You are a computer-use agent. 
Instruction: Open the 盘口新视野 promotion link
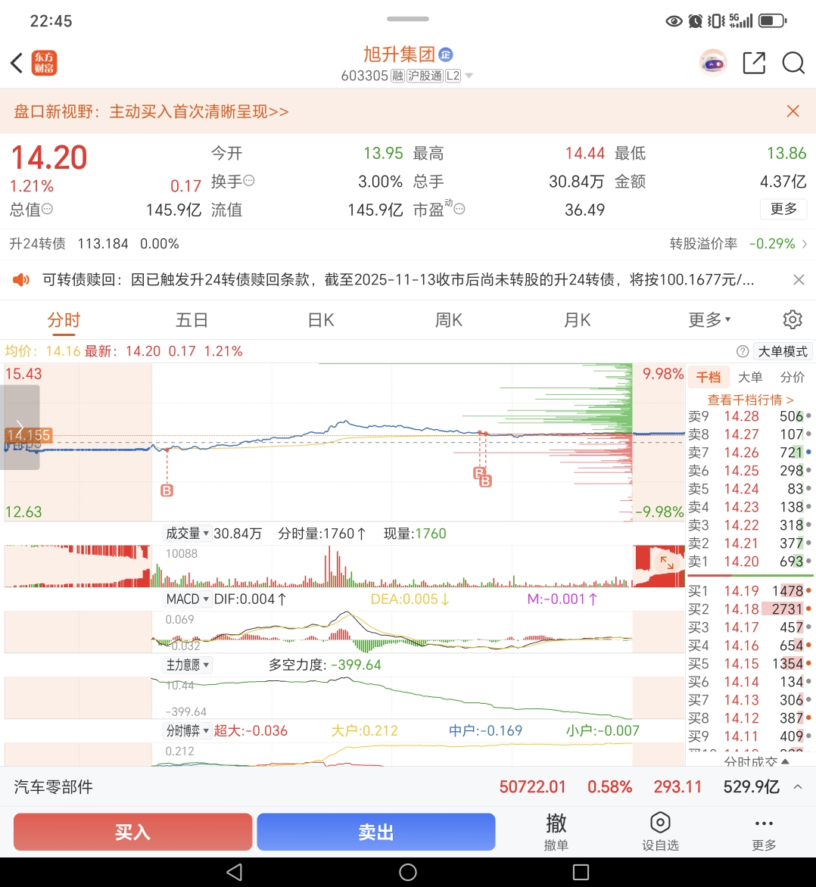[151, 110]
